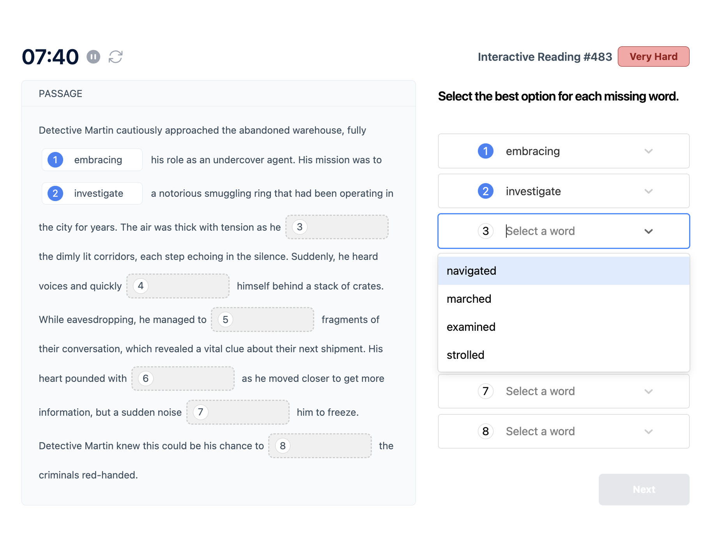Click the blue number 2 badge in passage

55,193
